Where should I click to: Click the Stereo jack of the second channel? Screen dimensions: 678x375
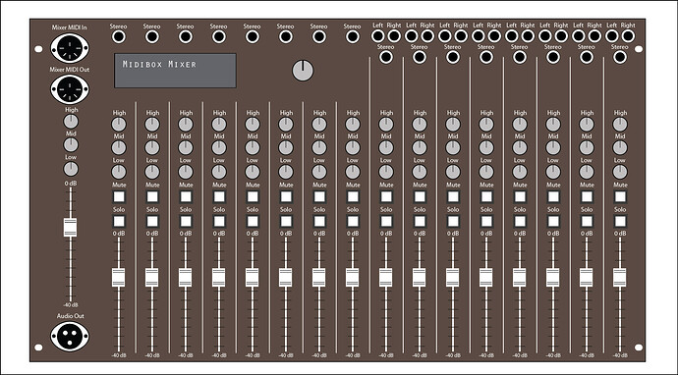pos(152,36)
